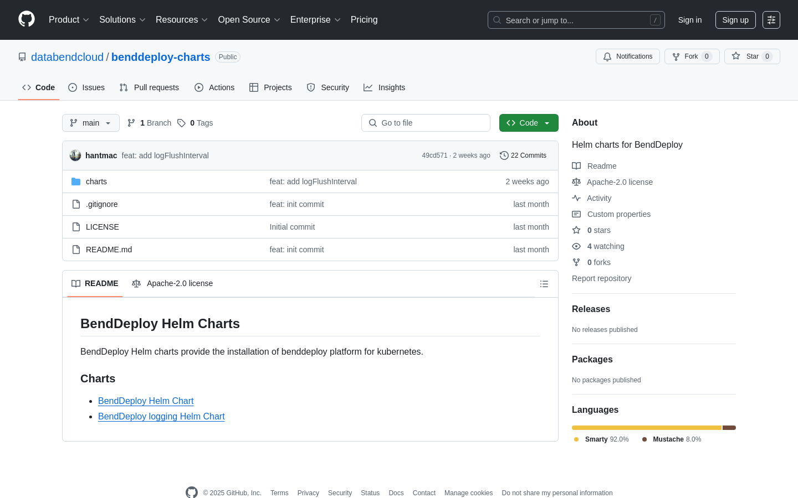Click the search magnifier icon in header
The width and height of the screenshot is (798, 498).
tap(497, 20)
